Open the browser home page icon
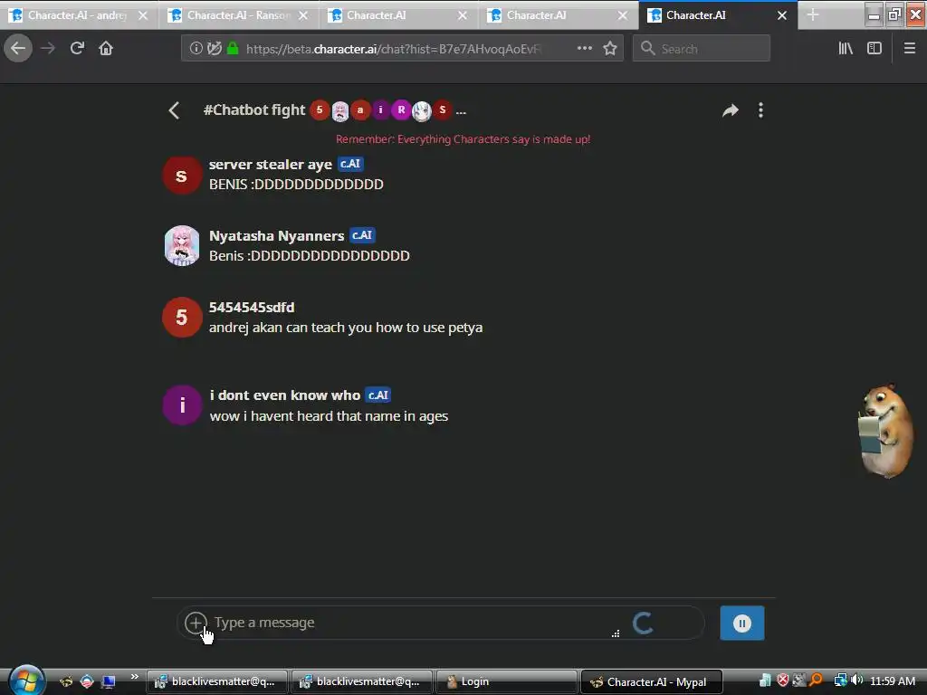The image size is (927, 695). pyautogui.click(x=106, y=48)
